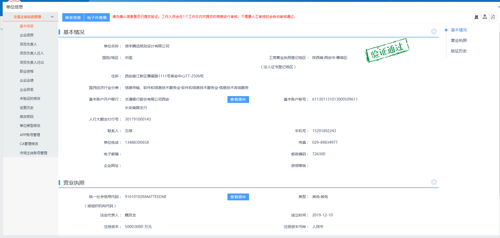Open 变更历史 in the sidebar
This screenshot has height=238, width=500.
coord(26,107)
